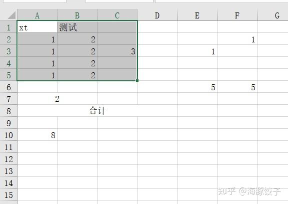Click cell C3 containing 3

117,51
